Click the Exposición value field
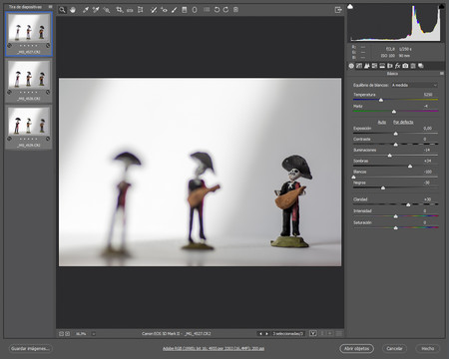The image size is (449, 359). tap(428, 129)
